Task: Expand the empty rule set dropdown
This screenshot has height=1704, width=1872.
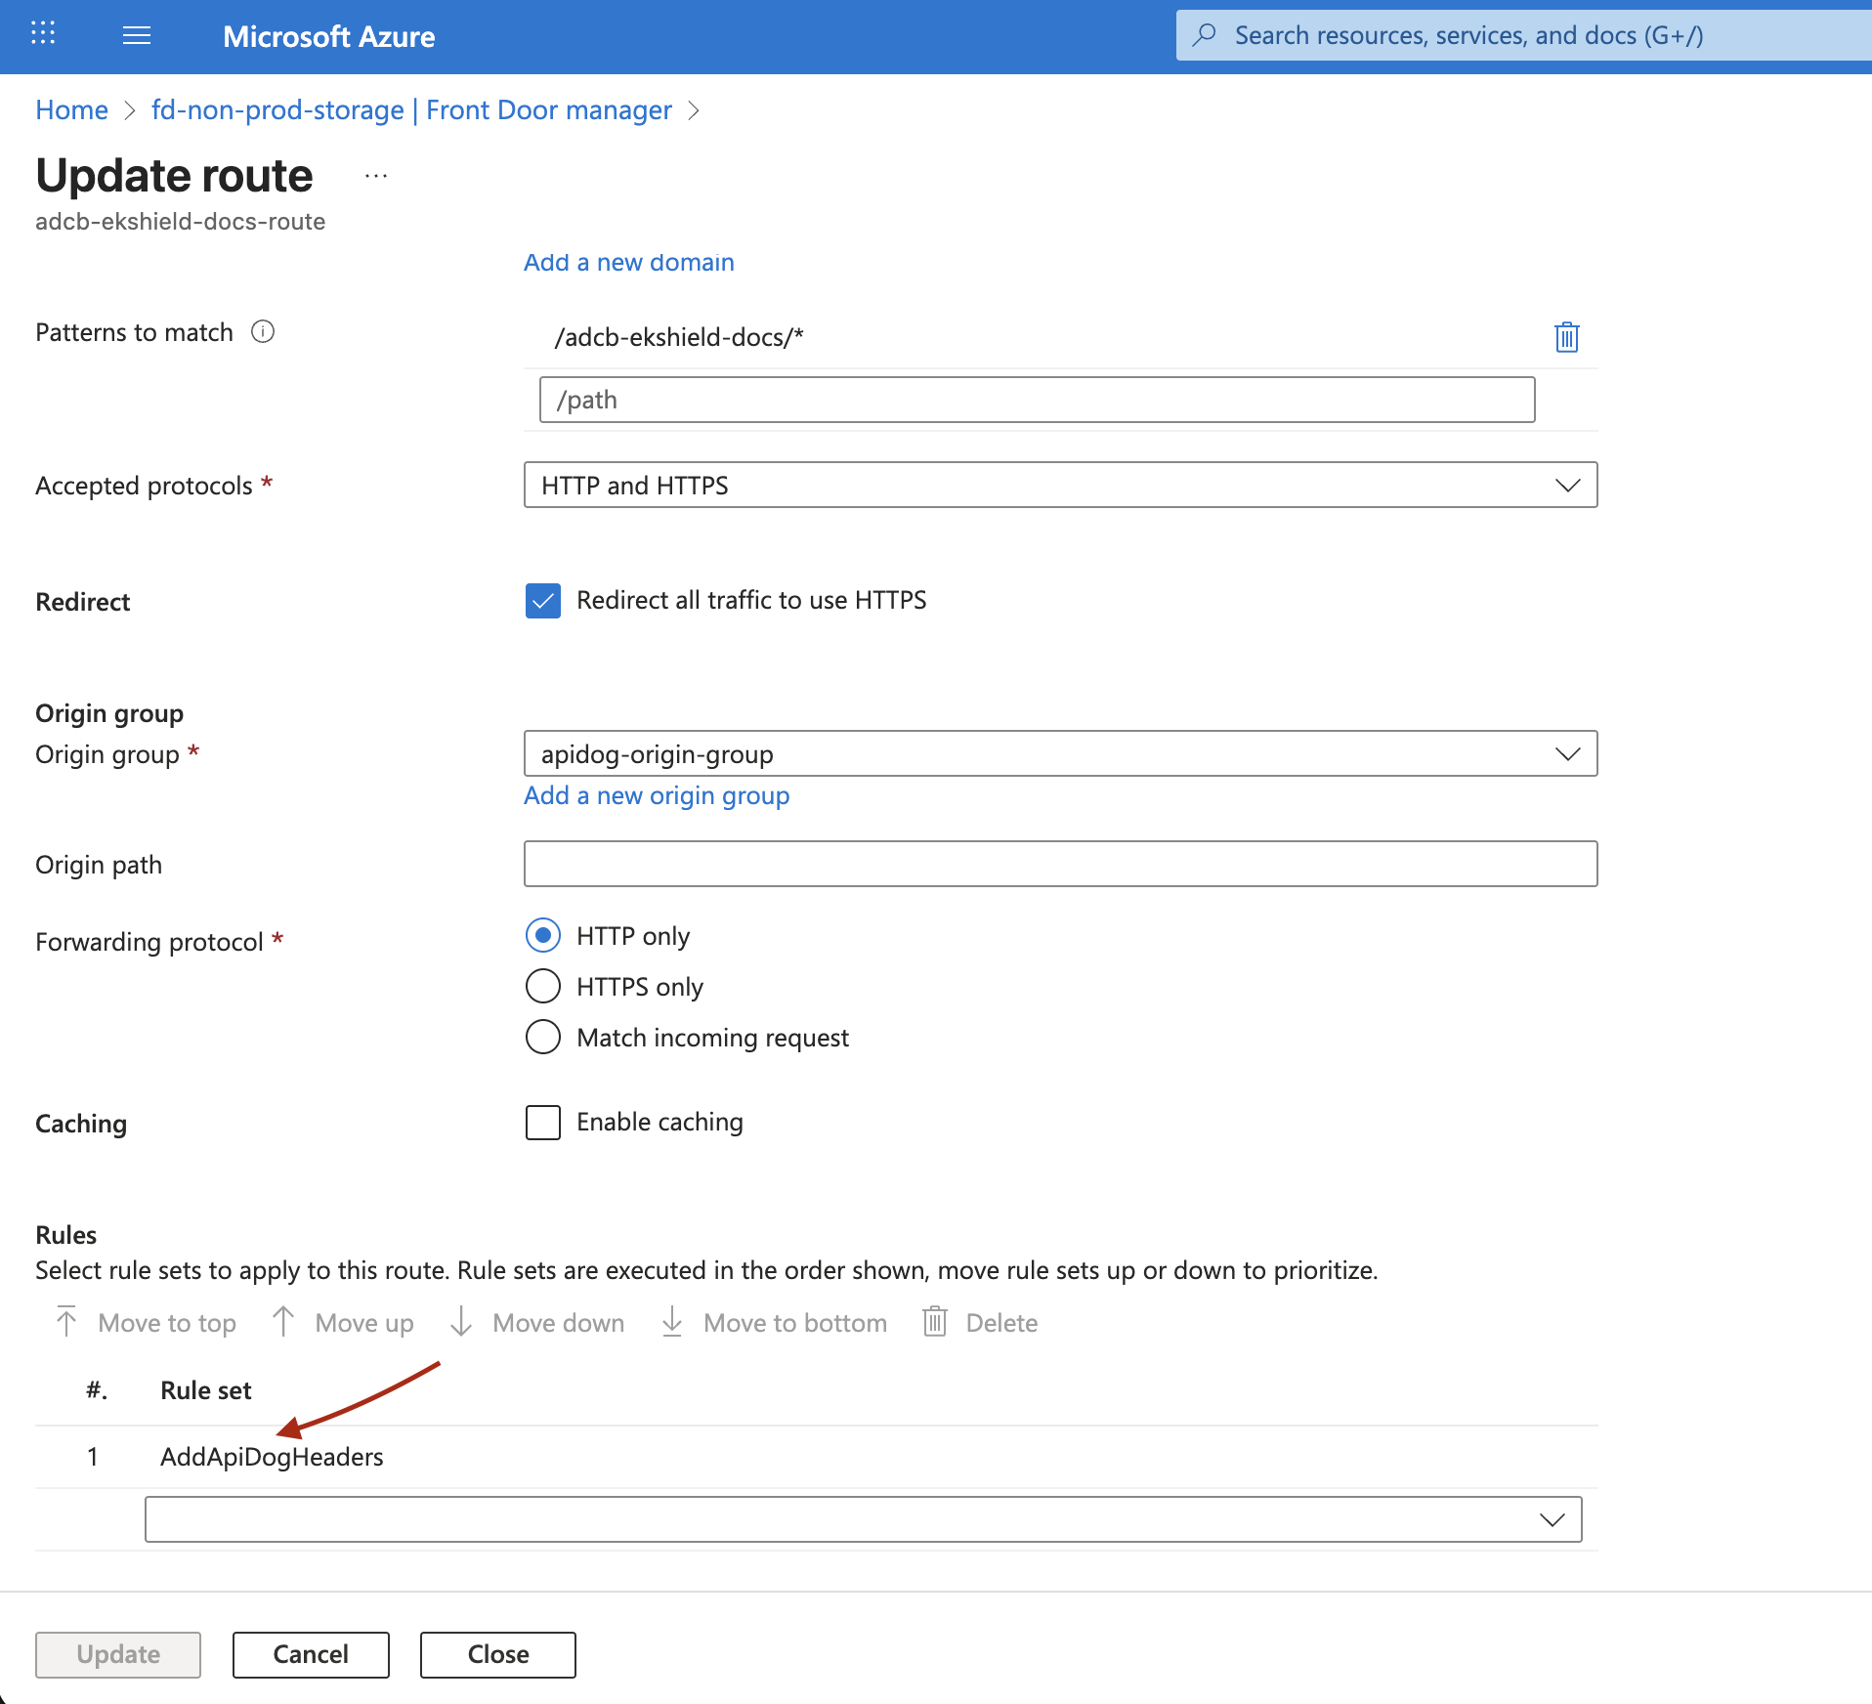Action: tap(863, 1519)
